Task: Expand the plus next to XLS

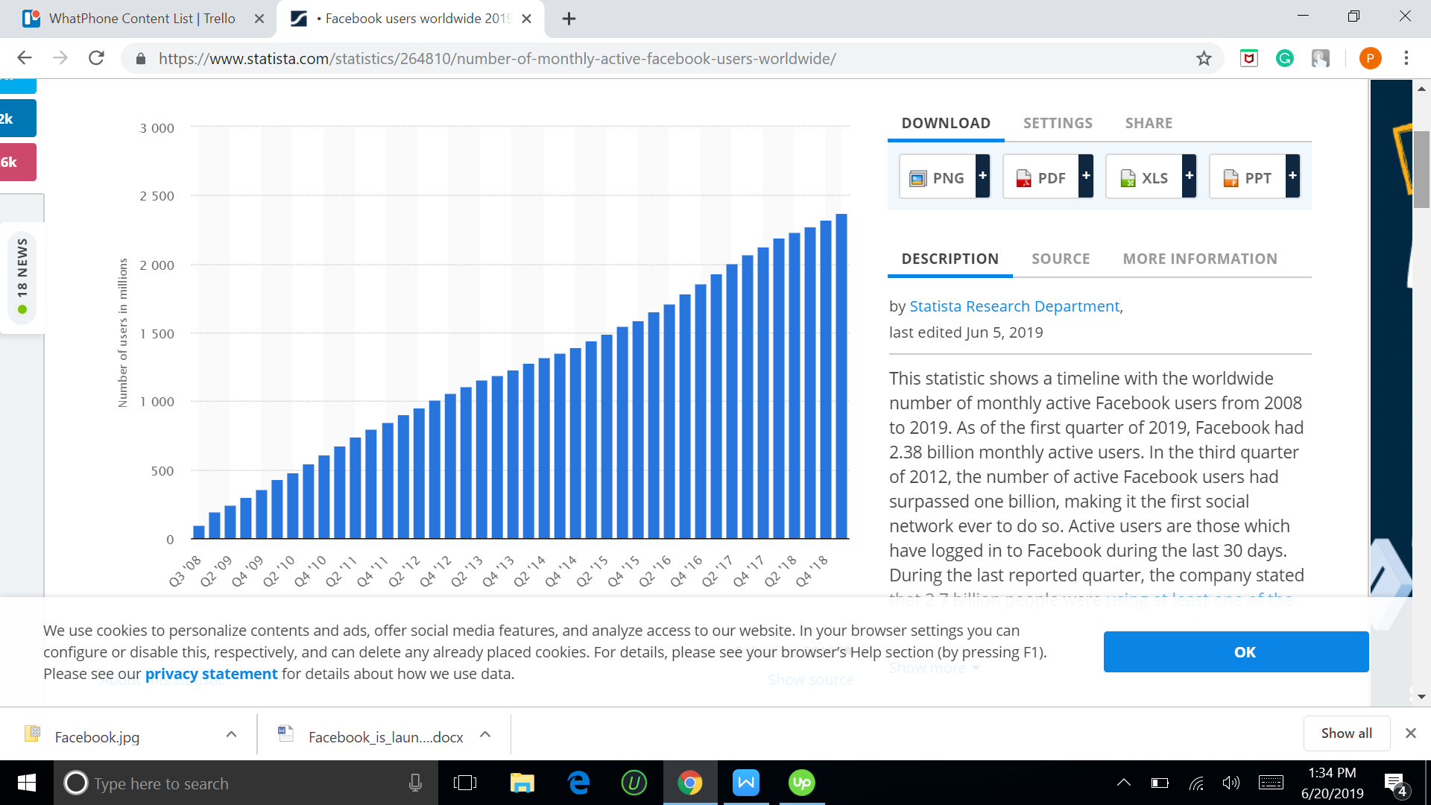Action: point(1190,176)
